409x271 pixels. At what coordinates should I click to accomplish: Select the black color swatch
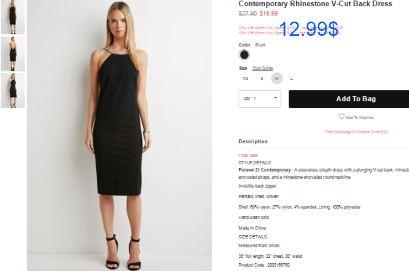point(244,55)
